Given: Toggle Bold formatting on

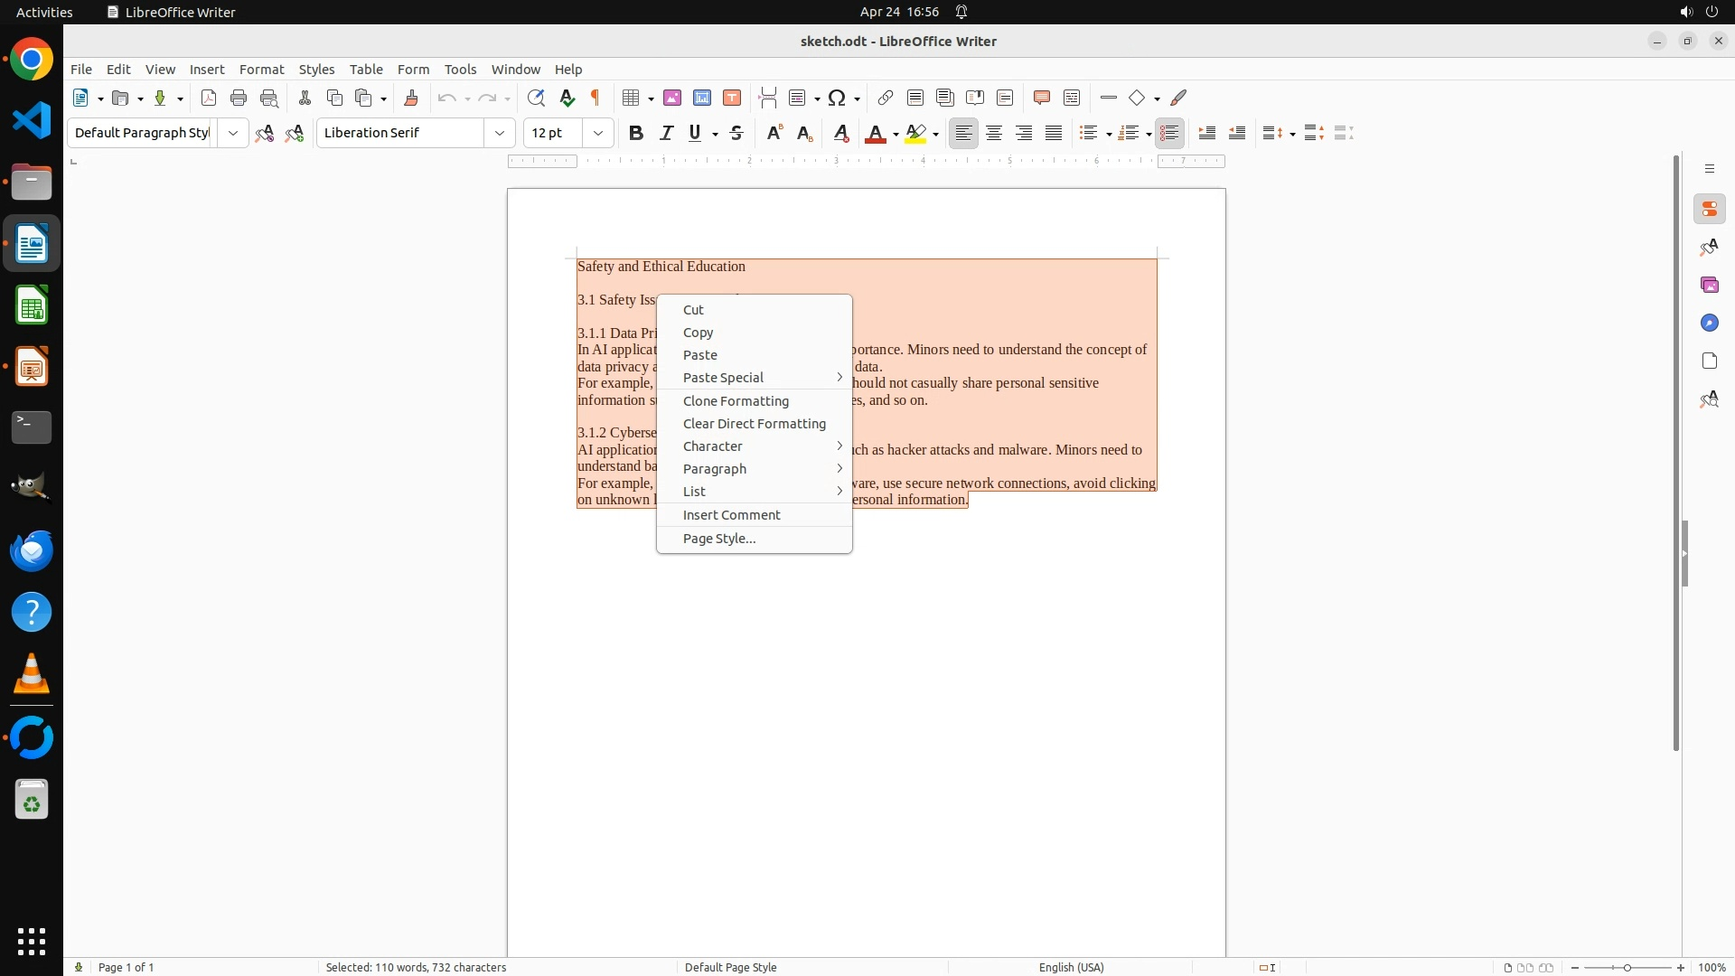Looking at the screenshot, I should (x=636, y=133).
